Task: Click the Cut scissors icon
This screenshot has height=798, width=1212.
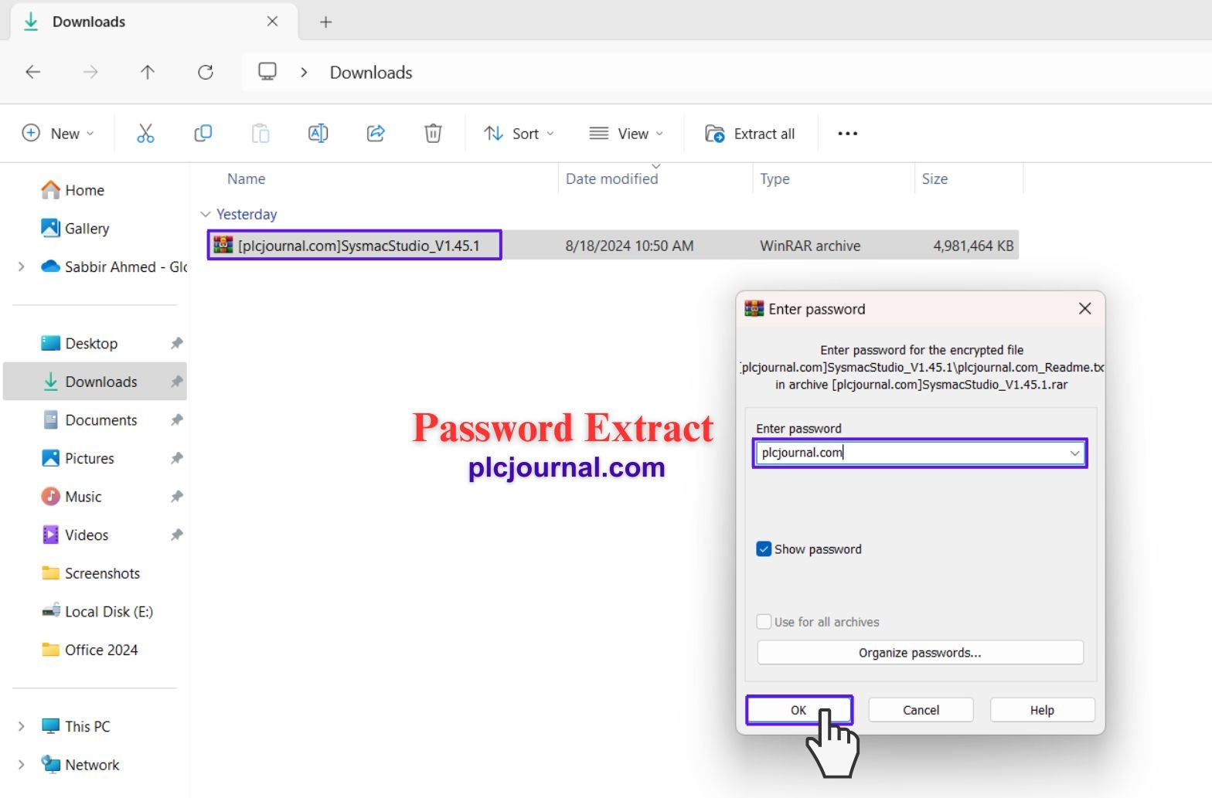Action: pyautogui.click(x=145, y=134)
